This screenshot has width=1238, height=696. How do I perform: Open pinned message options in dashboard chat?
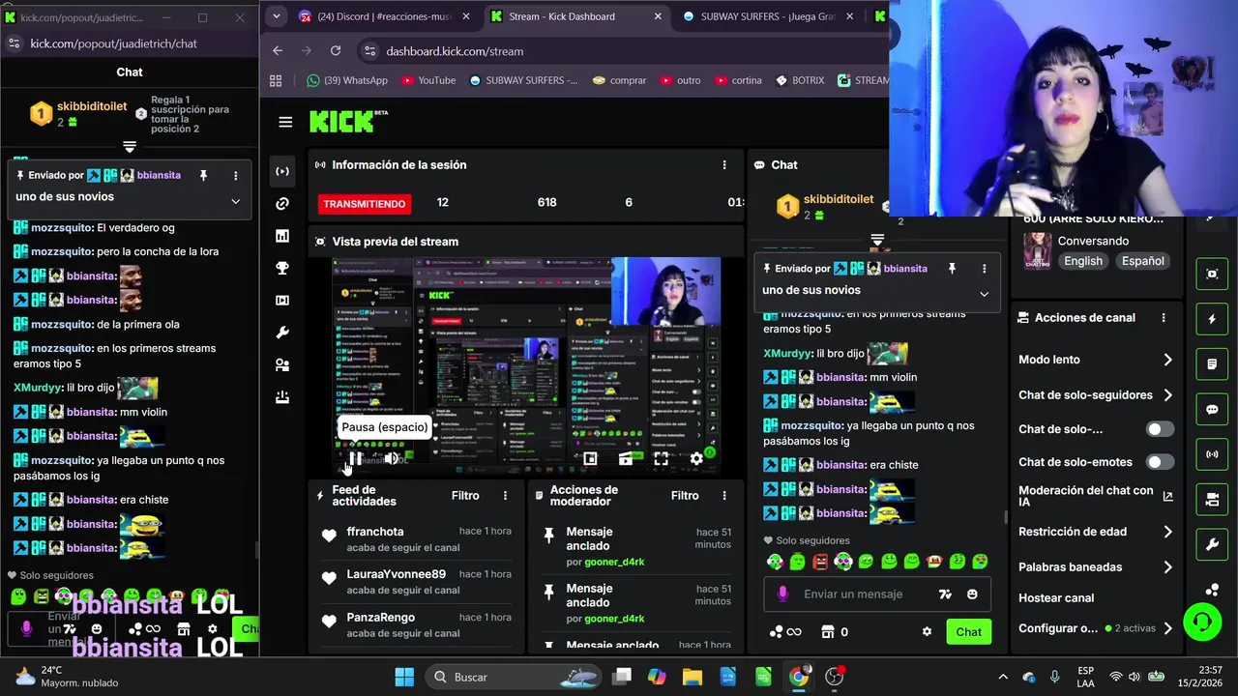[x=985, y=269]
